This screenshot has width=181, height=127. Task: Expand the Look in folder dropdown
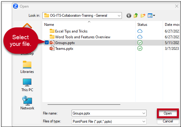[x=119, y=16]
